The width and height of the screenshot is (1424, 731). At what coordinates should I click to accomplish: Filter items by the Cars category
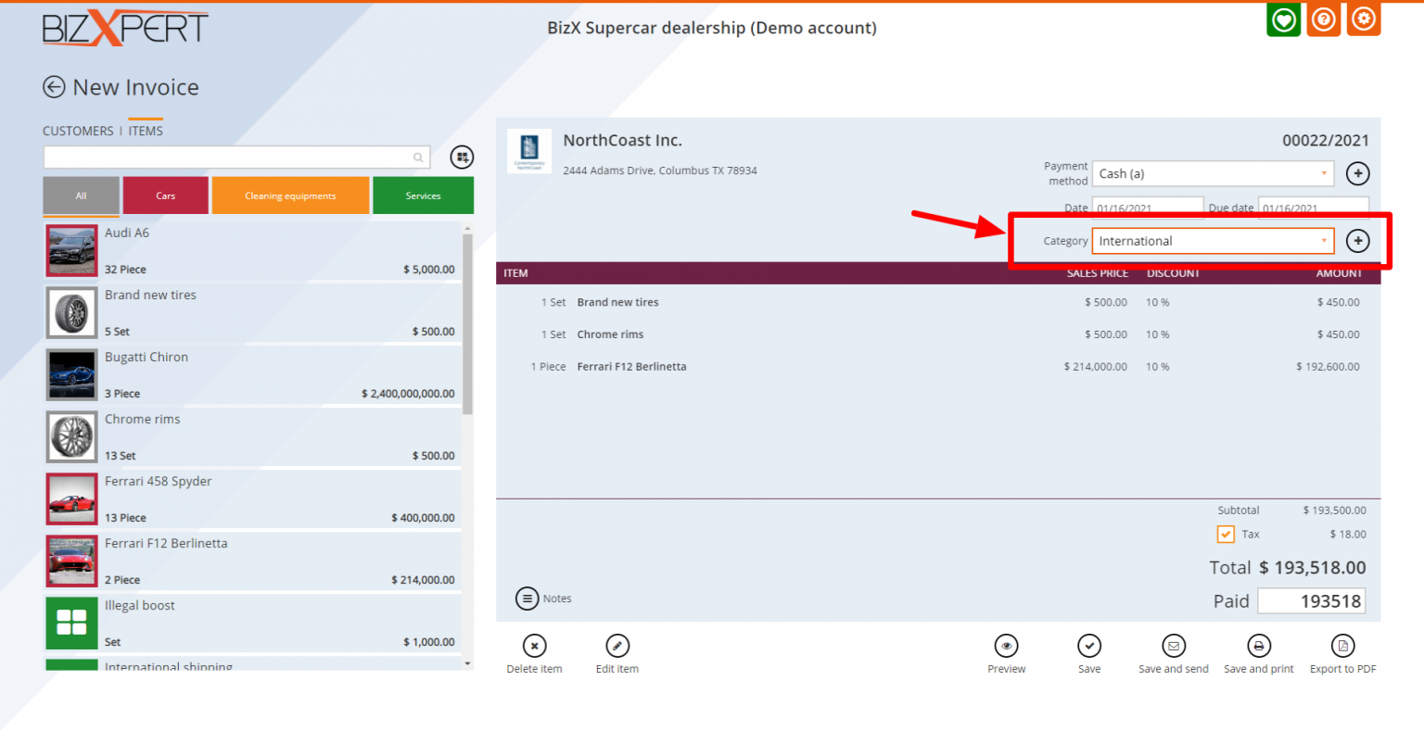[166, 195]
